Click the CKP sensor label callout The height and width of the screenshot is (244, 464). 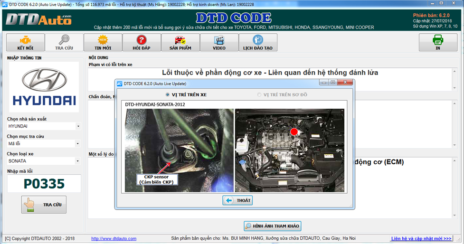pos(157,179)
